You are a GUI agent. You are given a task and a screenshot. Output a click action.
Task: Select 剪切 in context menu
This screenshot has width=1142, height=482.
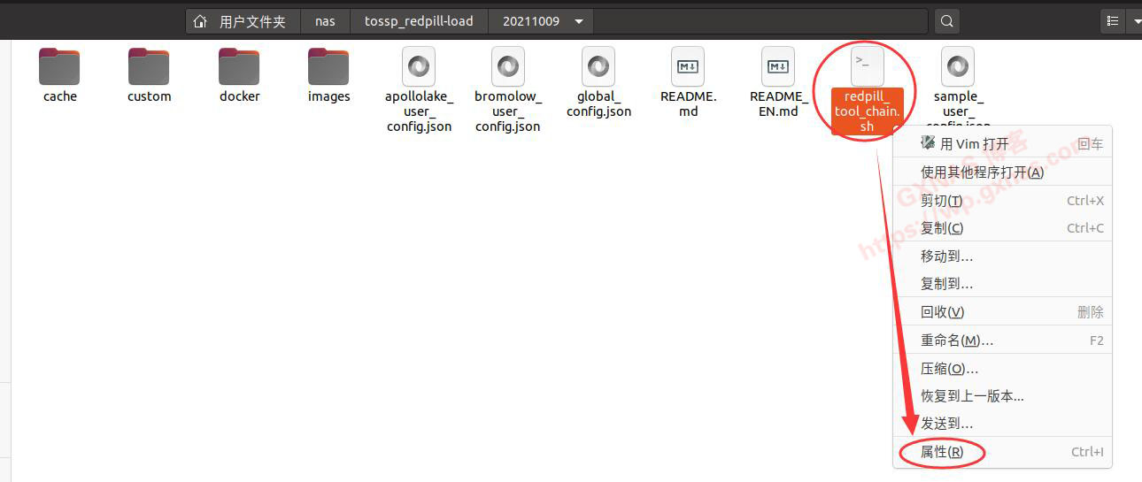[1002, 201]
